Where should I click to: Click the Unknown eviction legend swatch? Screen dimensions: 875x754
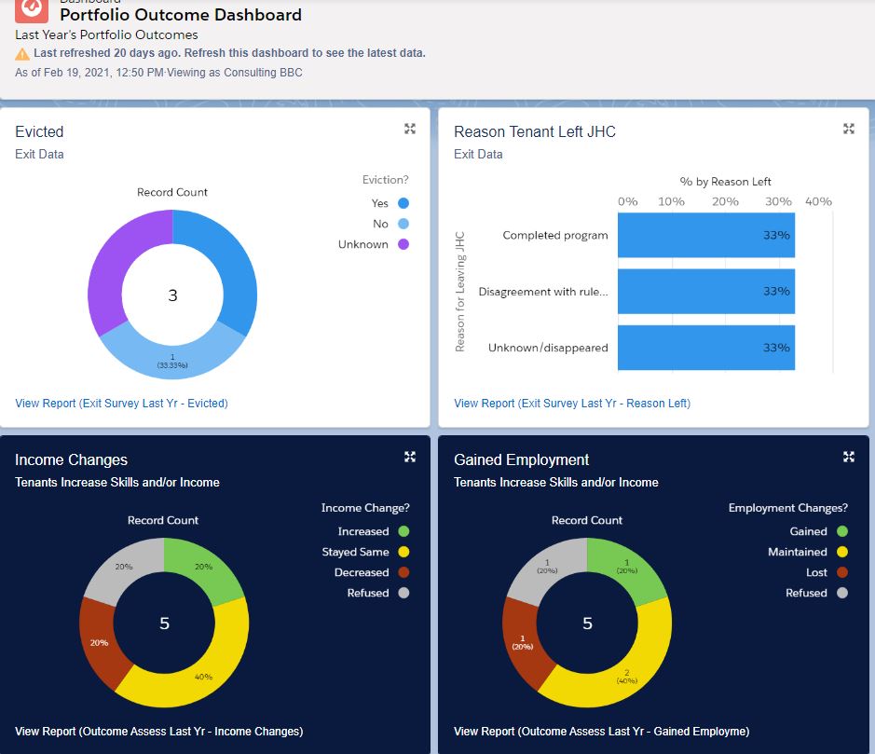(403, 244)
